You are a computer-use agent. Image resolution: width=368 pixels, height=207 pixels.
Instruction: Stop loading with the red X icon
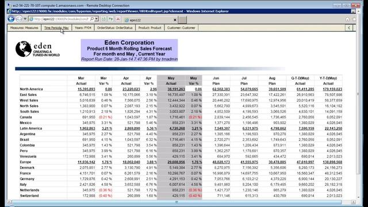(118, 19)
